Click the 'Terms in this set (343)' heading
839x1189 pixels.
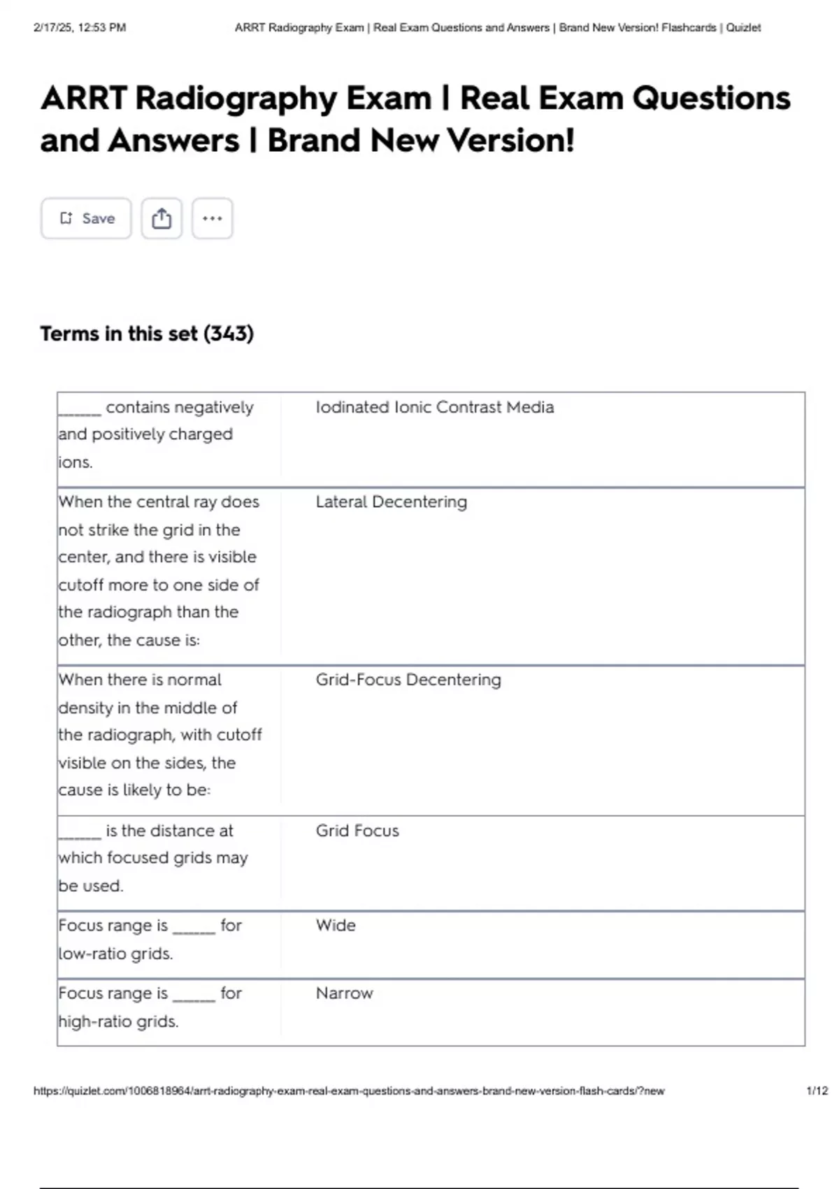tap(147, 334)
